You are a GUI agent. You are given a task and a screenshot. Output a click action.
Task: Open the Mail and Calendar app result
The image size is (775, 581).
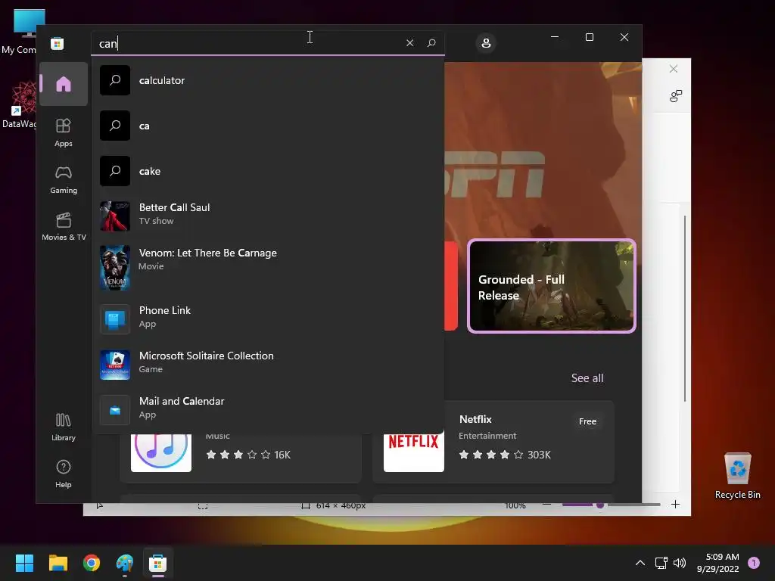pos(267,409)
